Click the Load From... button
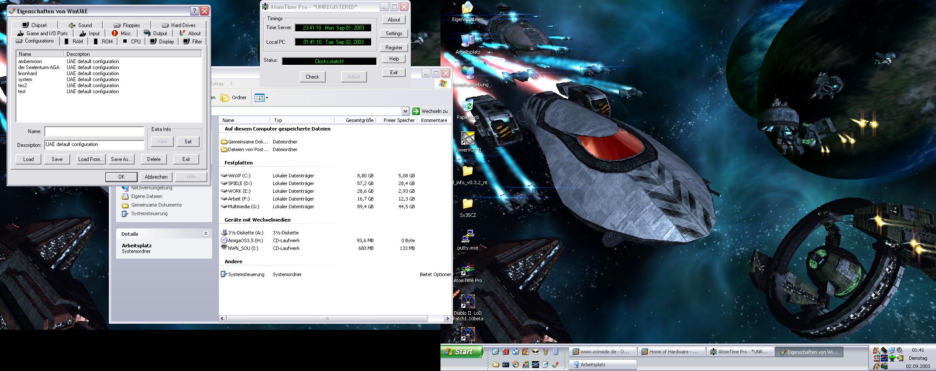The image size is (936, 371). pyautogui.click(x=90, y=159)
